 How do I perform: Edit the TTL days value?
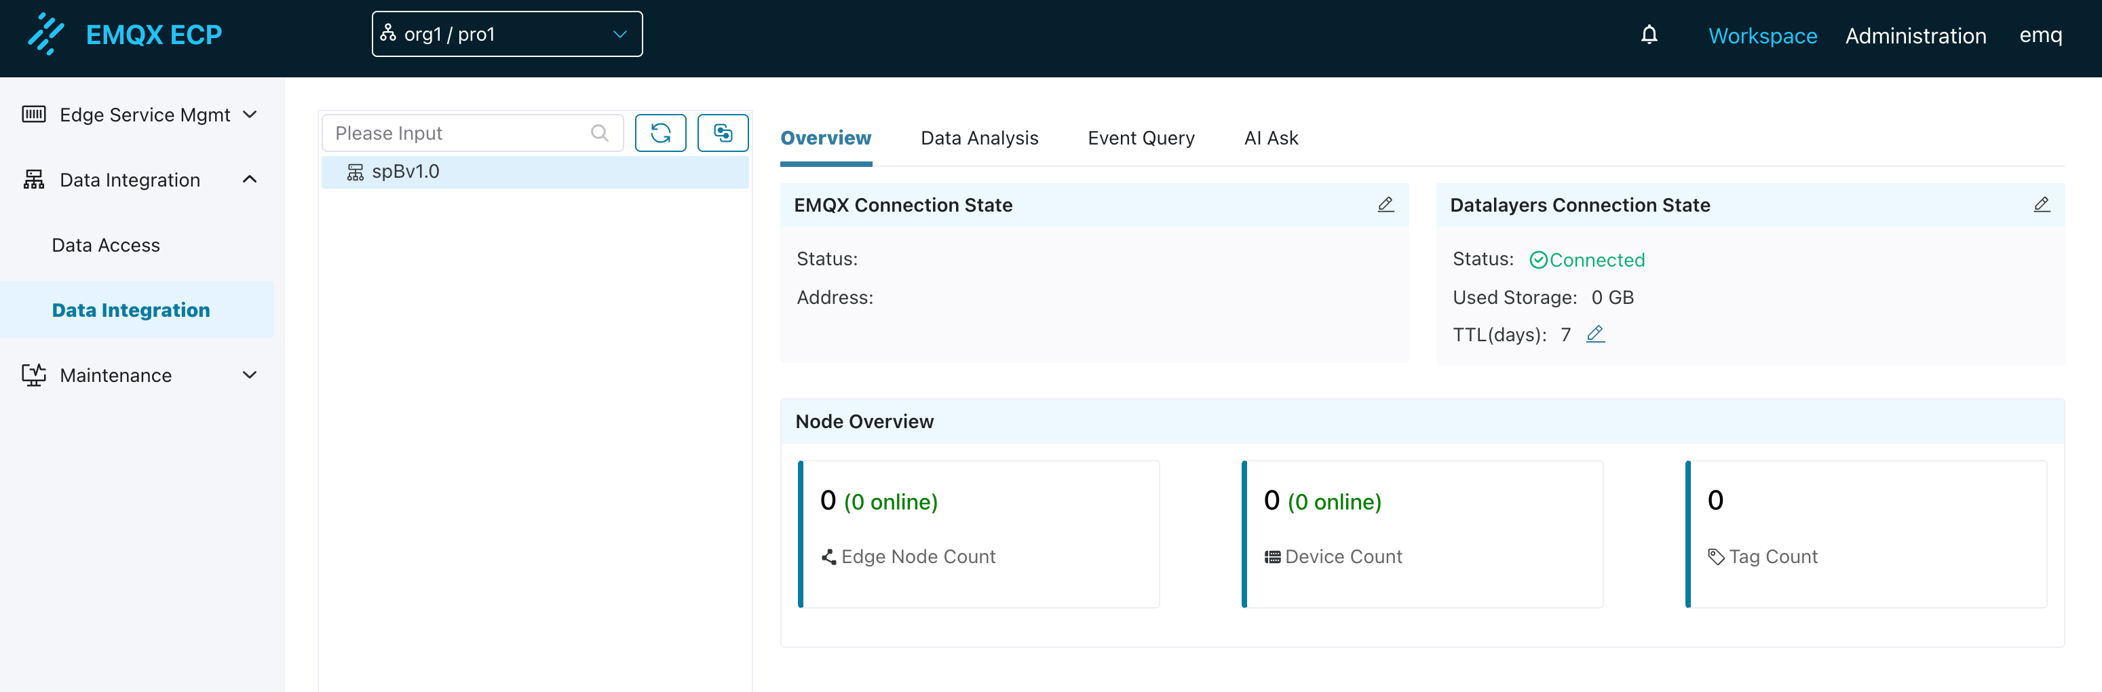(x=1595, y=334)
